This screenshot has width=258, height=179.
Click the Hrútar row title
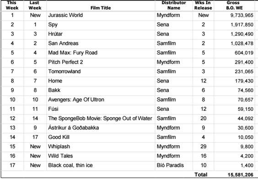pyautogui.click(x=55, y=34)
